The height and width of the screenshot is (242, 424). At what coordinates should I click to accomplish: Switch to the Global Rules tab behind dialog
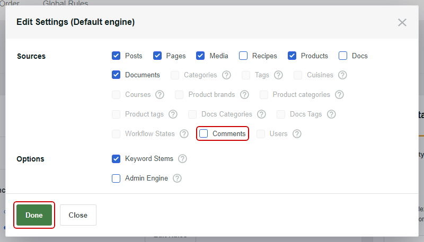point(65,3)
